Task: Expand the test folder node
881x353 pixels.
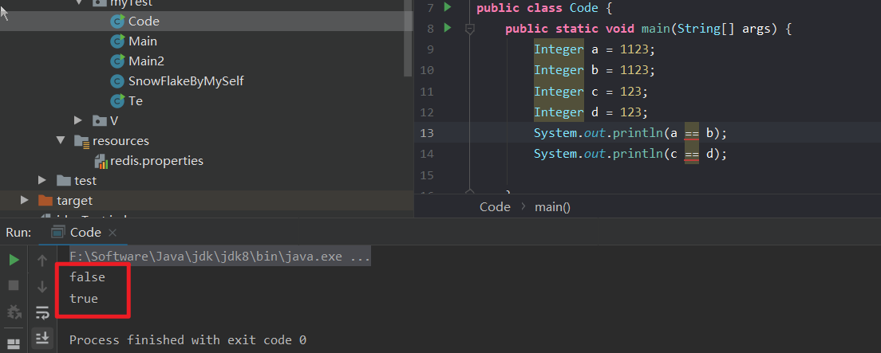Action: pos(42,180)
